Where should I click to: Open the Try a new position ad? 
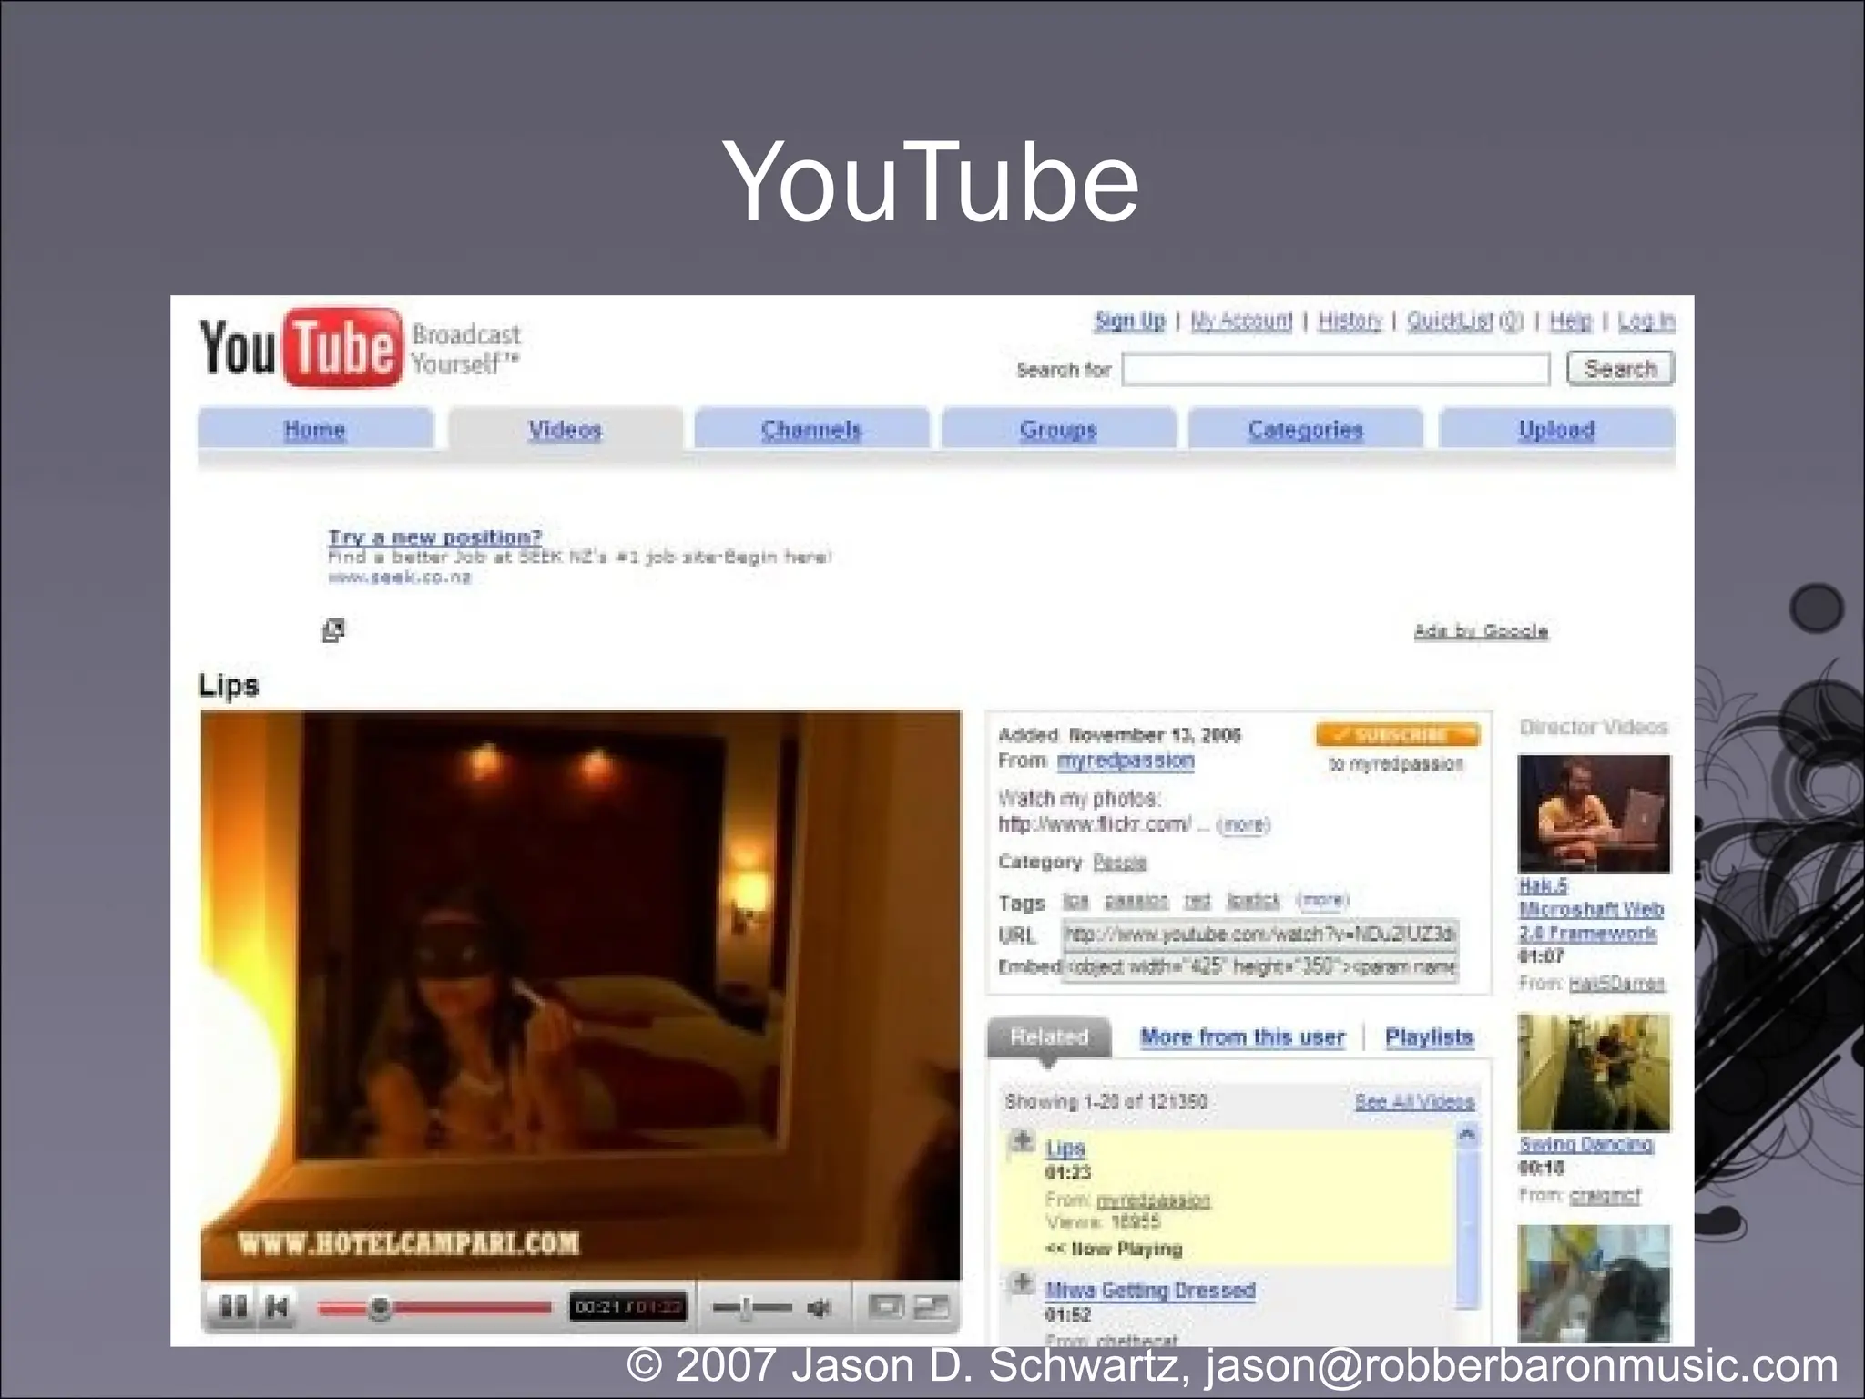(x=435, y=536)
